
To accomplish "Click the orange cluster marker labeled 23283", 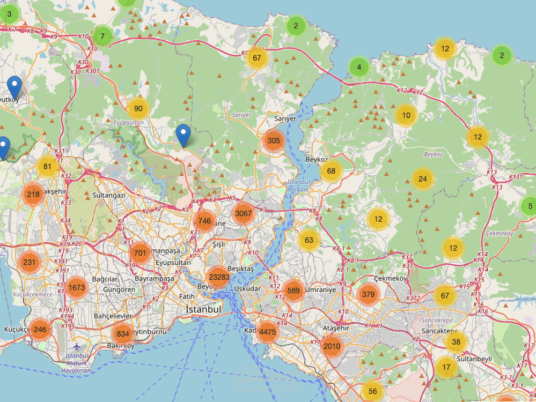I will 219,277.
